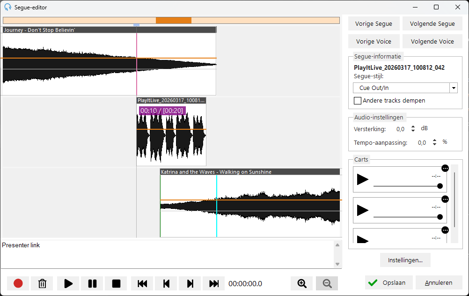Save changes with Opslaan
Image resolution: width=469 pixels, height=296 pixels.
[x=389, y=282]
